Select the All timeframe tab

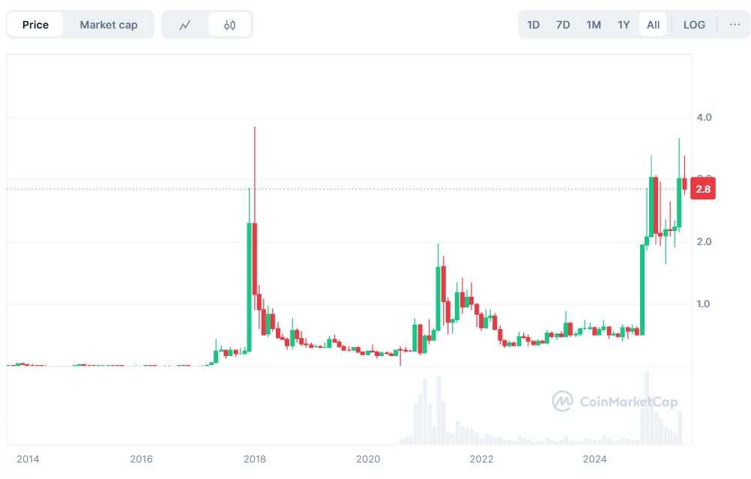click(x=652, y=24)
